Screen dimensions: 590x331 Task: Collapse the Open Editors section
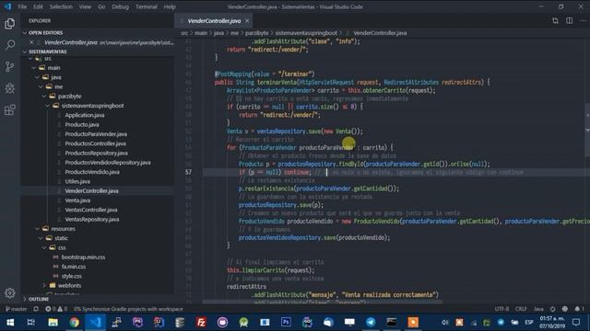(x=98, y=33)
